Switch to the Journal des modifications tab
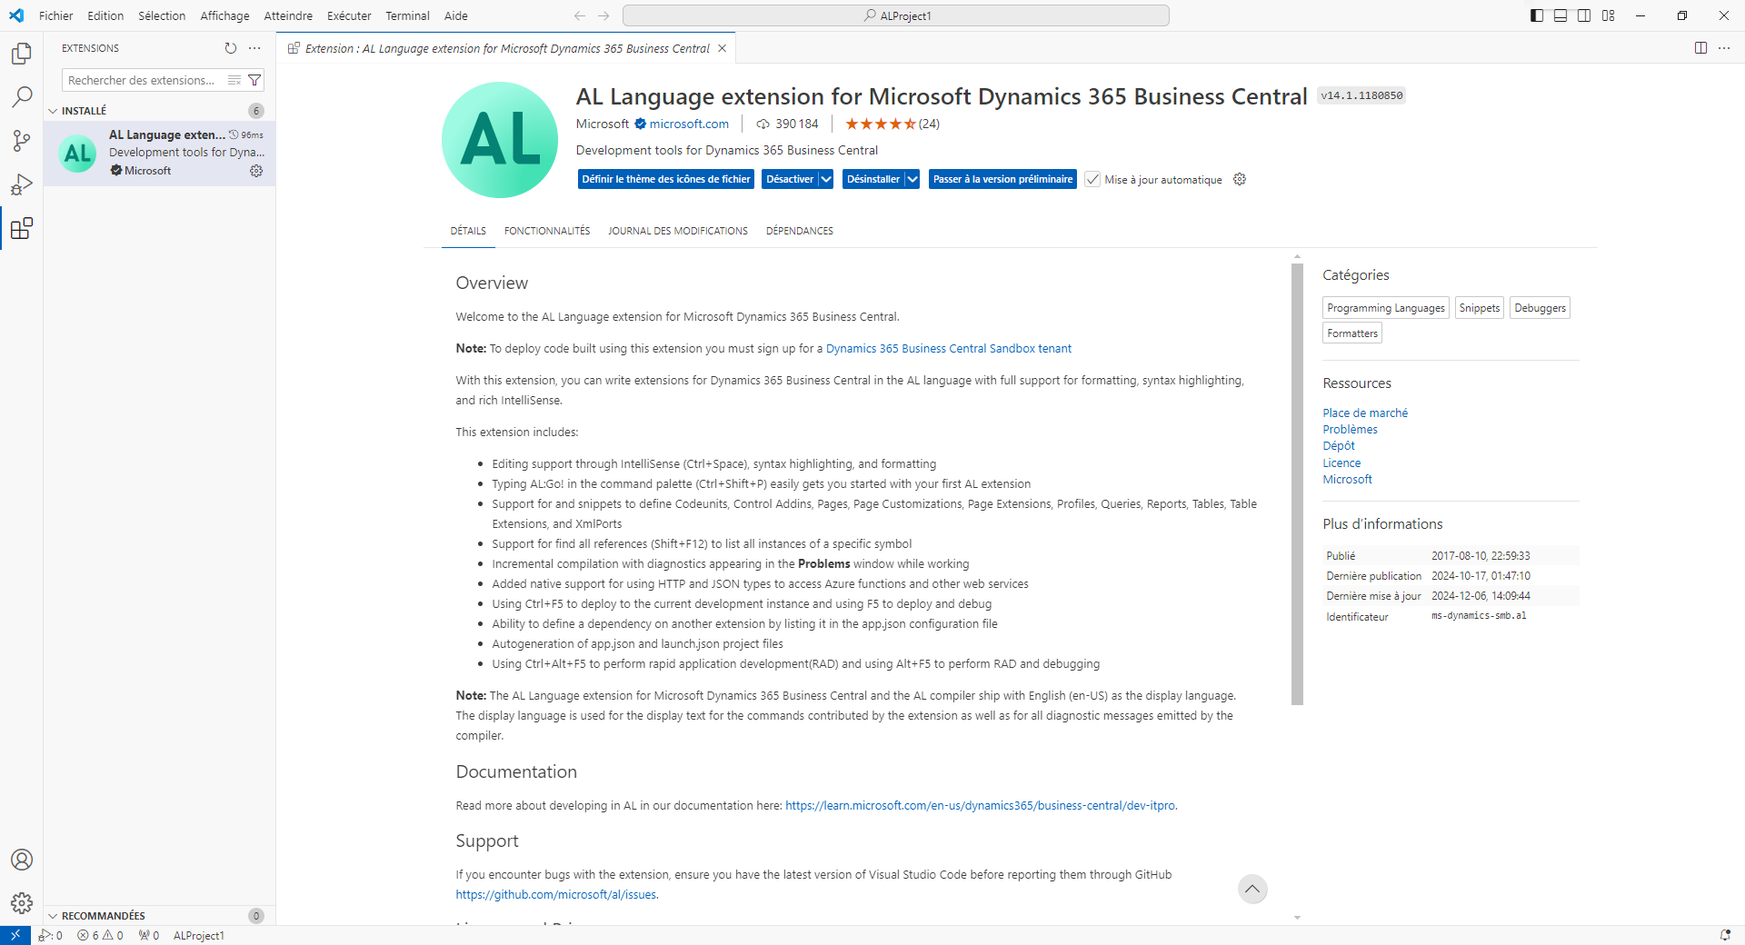 [x=678, y=231]
